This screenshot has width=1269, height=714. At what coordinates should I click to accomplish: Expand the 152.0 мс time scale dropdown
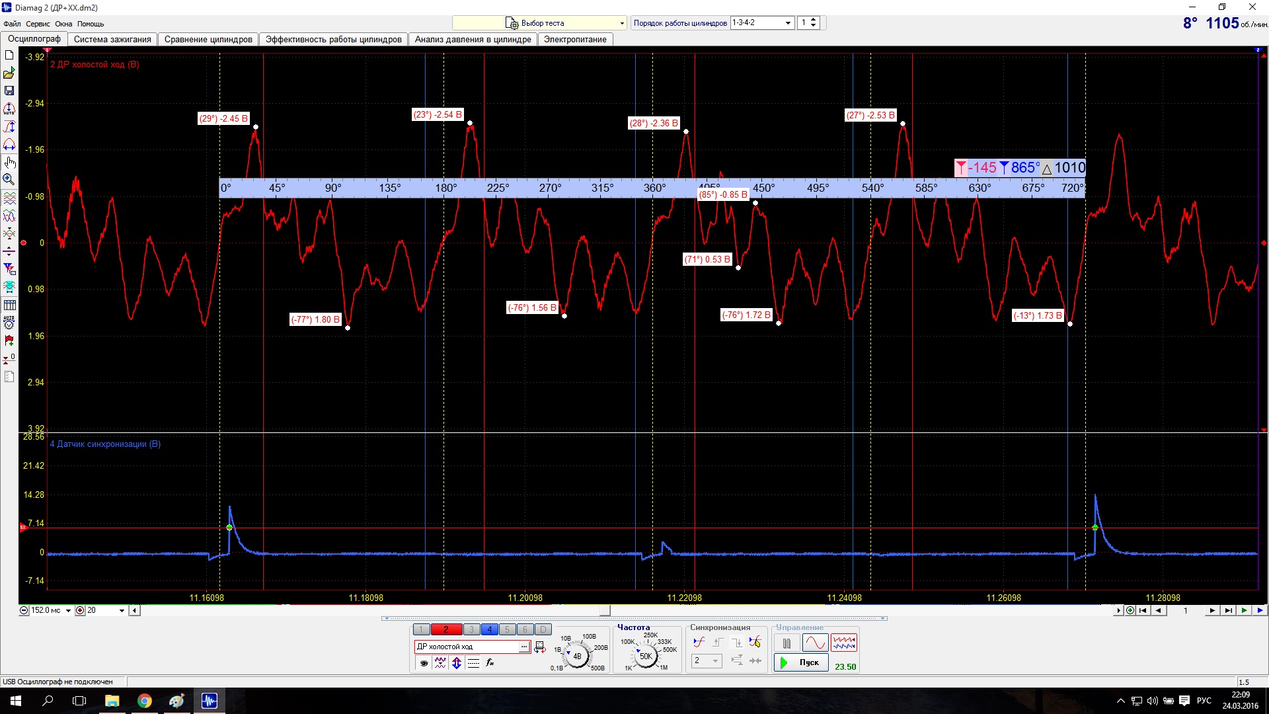pos(68,611)
